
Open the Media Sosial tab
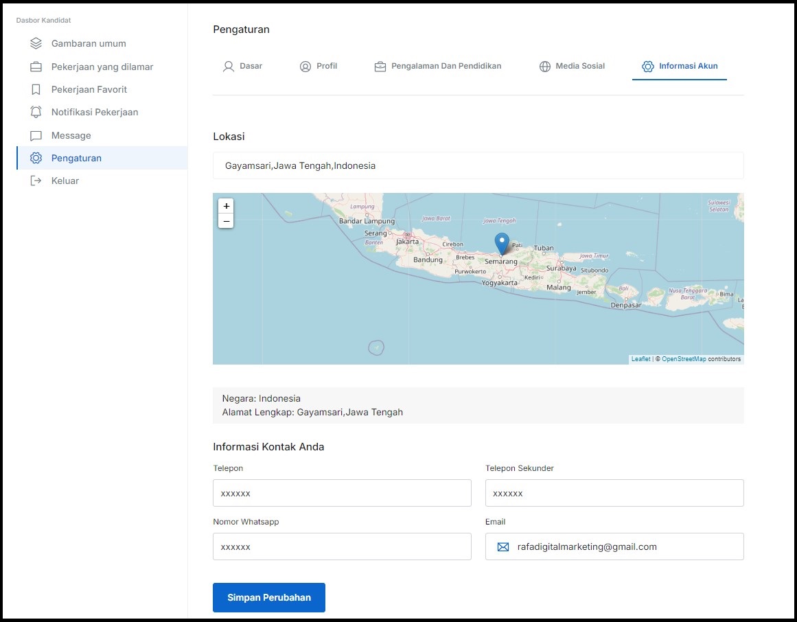click(572, 66)
